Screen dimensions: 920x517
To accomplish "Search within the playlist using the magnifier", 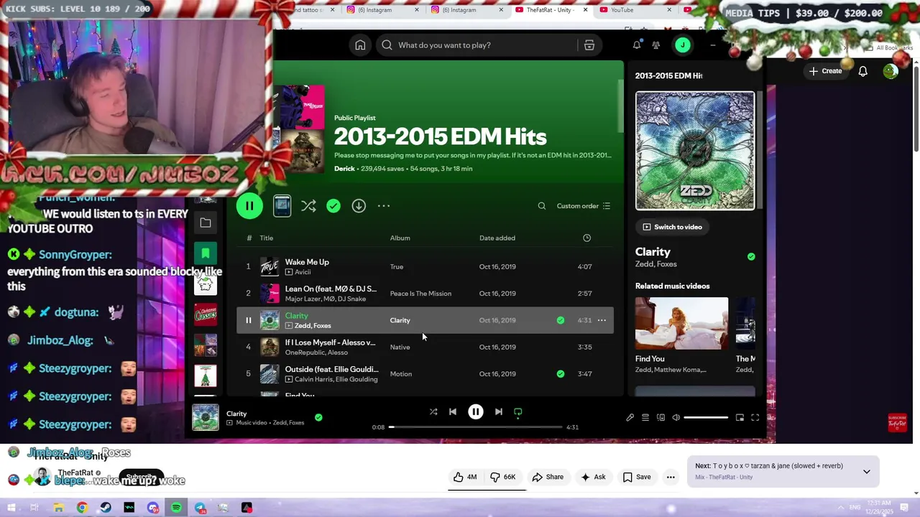I will [x=542, y=206].
